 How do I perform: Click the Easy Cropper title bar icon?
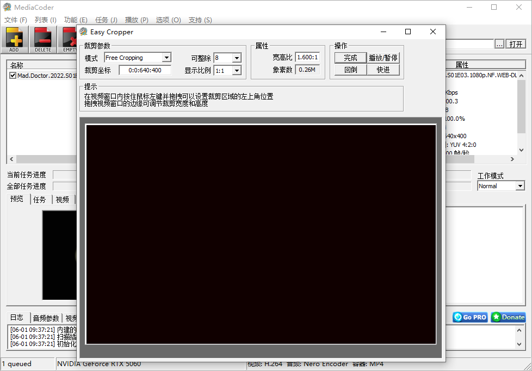click(83, 32)
